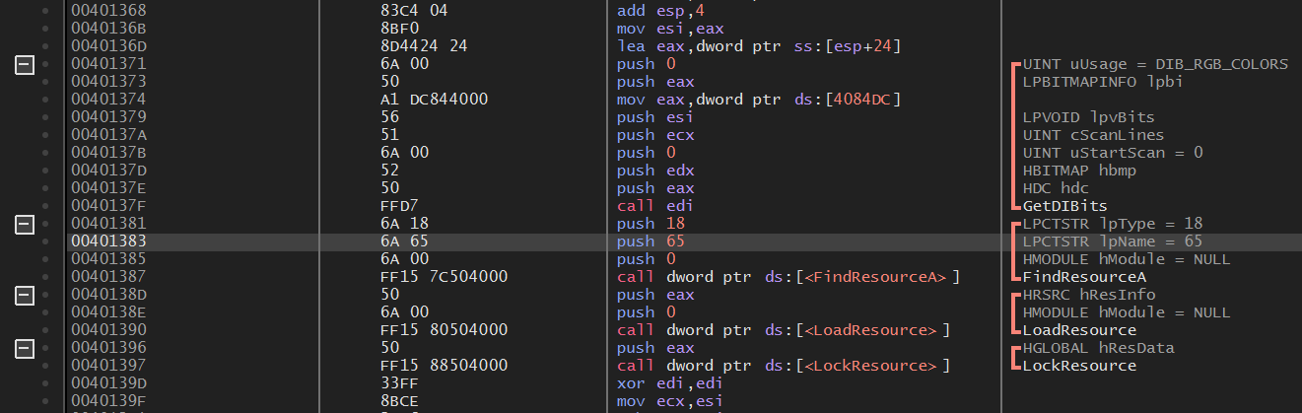Image resolution: width=1302 pixels, height=413 pixels.
Task: Collapse the LockResource argument block at 00401396
Action: (x=26, y=348)
